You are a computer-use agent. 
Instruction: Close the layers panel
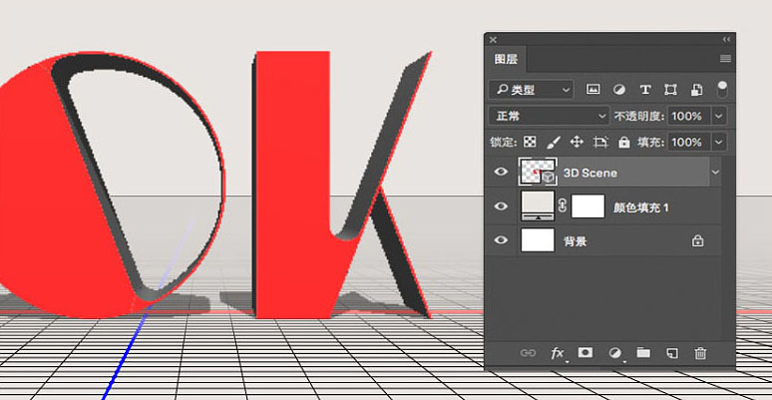(493, 40)
